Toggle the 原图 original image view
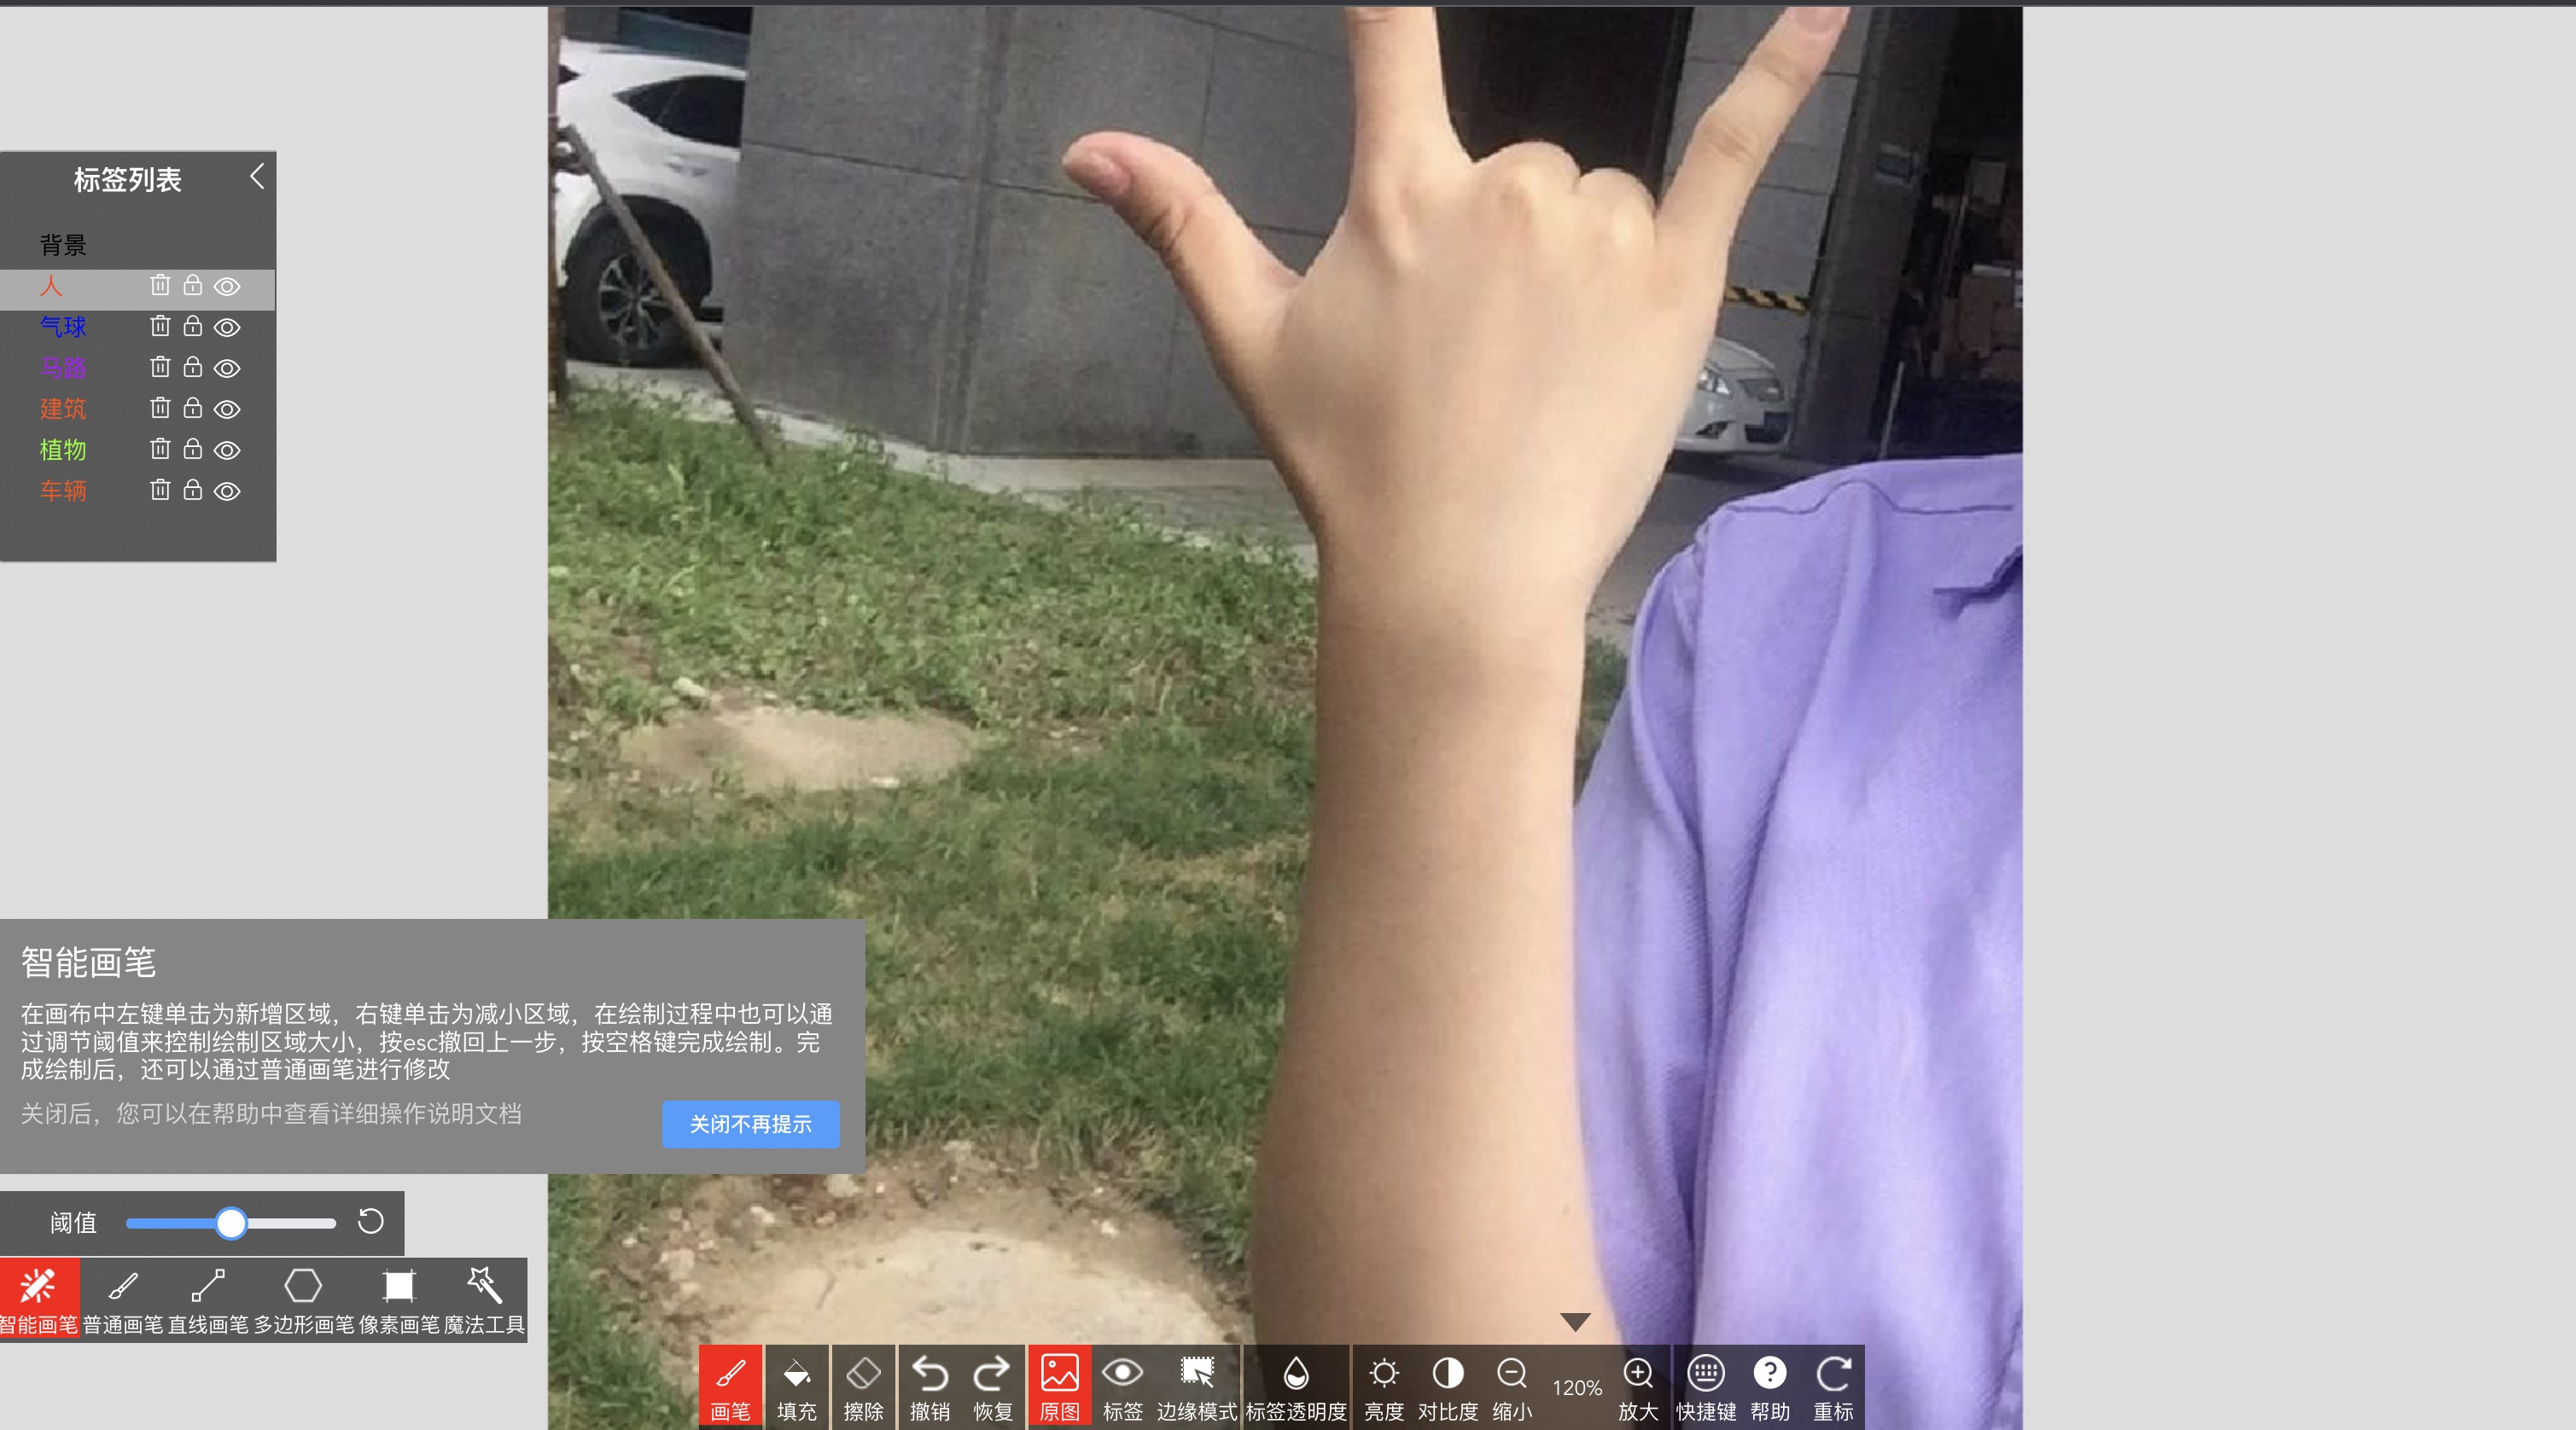 point(1059,1387)
